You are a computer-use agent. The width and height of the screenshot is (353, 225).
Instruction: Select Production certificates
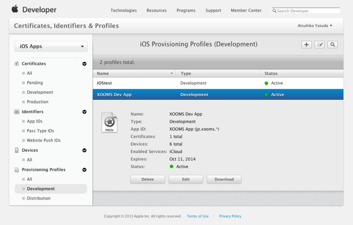[x=38, y=102]
